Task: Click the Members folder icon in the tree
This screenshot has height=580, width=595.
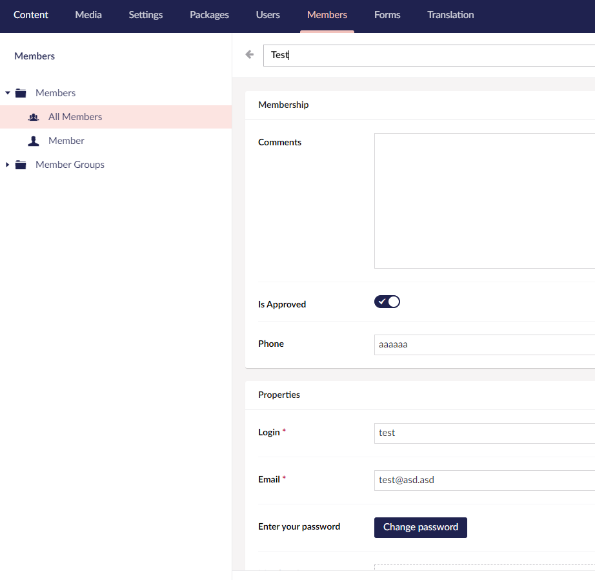Action: [21, 92]
